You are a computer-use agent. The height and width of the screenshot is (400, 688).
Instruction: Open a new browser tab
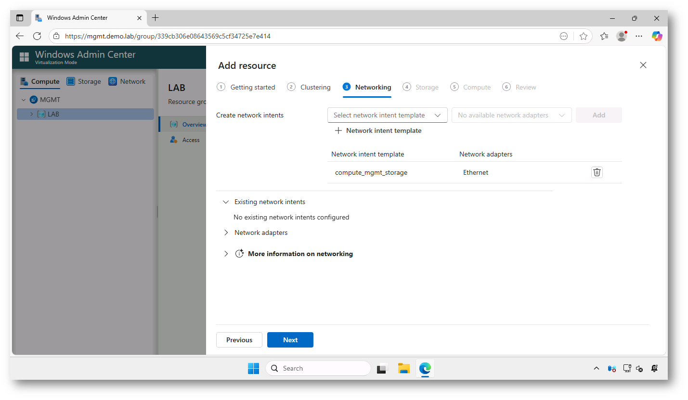pos(155,18)
